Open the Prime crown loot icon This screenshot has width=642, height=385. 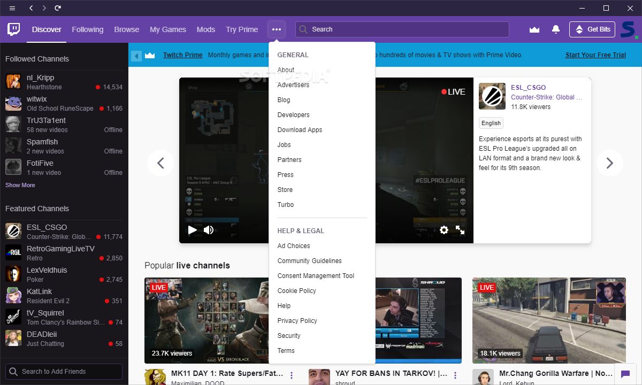tap(534, 29)
